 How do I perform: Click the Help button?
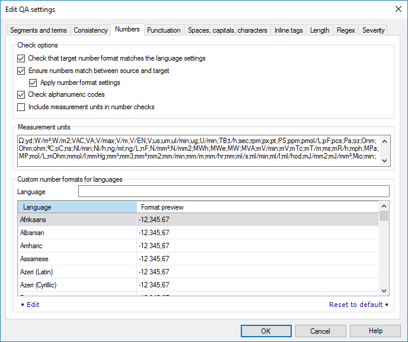[375, 331]
